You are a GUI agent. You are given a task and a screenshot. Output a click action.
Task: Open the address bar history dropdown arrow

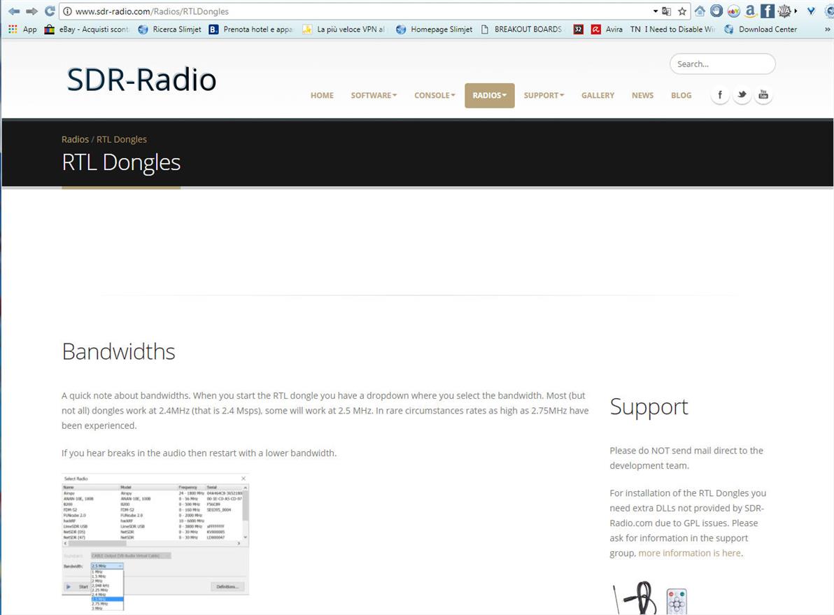tap(656, 11)
